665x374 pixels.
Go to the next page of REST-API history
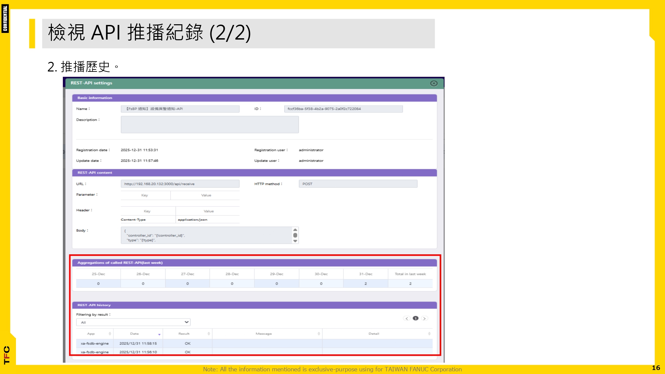tap(425, 318)
